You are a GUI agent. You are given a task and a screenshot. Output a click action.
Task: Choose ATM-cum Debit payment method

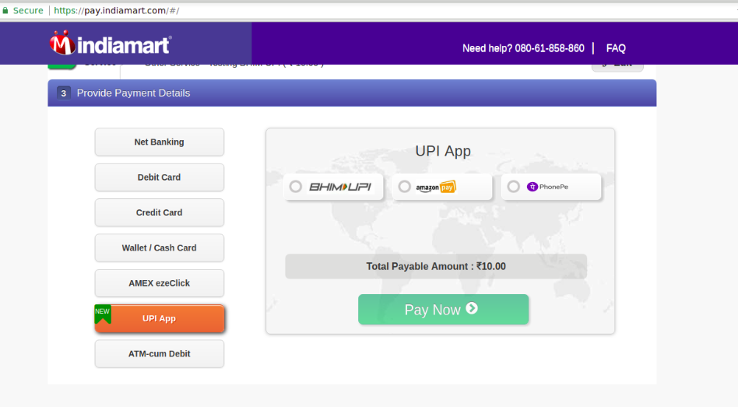coord(159,354)
